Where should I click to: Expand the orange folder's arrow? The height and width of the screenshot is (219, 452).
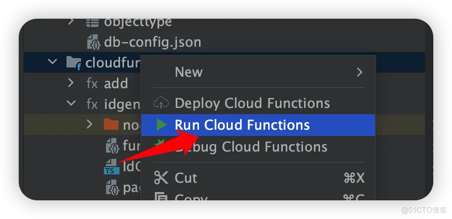pyautogui.click(x=89, y=125)
